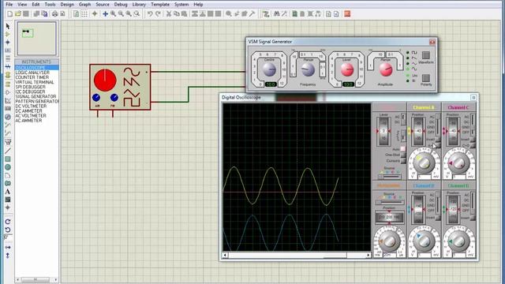Viewport: 505px width, 284px height.
Task: Select PATTERN GENERATOR in instruments list
Action: (x=37, y=101)
